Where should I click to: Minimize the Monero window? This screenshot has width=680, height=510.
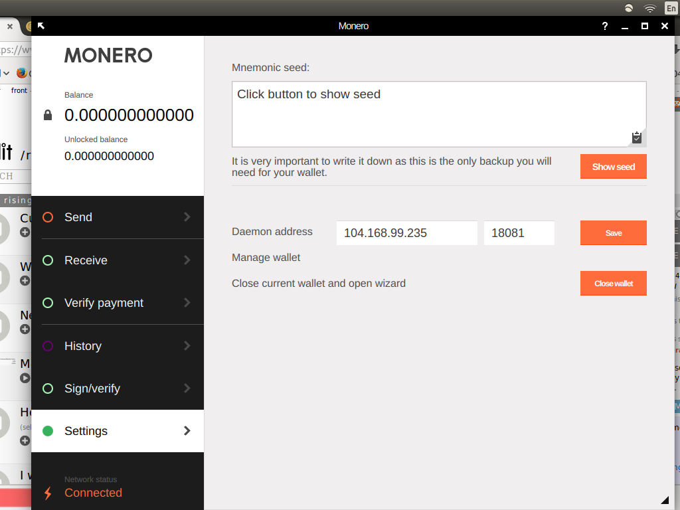(x=625, y=27)
